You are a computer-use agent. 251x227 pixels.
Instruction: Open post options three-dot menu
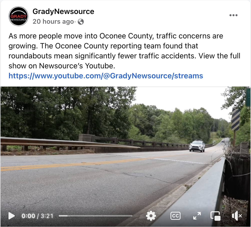(x=233, y=15)
